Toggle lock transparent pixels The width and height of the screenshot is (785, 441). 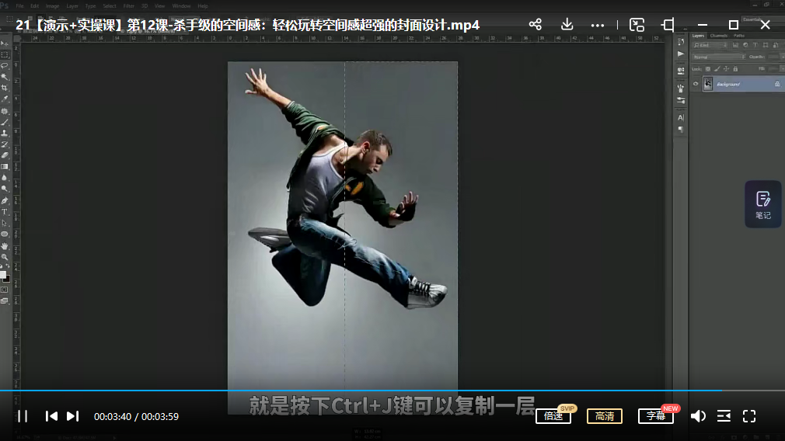(x=708, y=69)
